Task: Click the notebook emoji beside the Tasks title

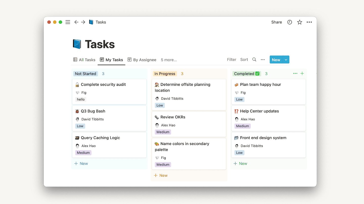Action: [77, 44]
